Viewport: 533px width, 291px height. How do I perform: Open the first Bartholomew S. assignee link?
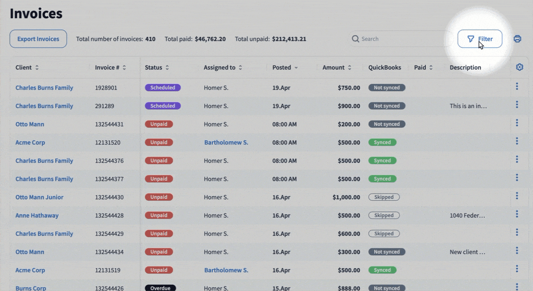click(226, 142)
